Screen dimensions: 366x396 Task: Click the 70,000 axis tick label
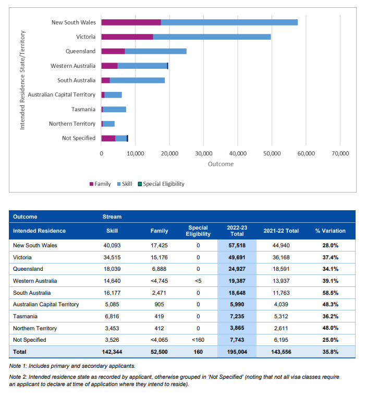pos(340,153)
